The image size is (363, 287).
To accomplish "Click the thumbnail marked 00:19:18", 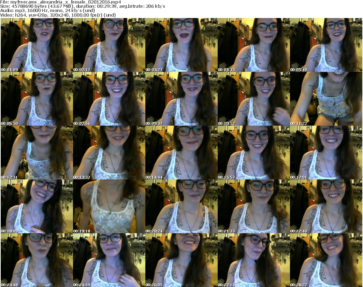I will 109,206.
